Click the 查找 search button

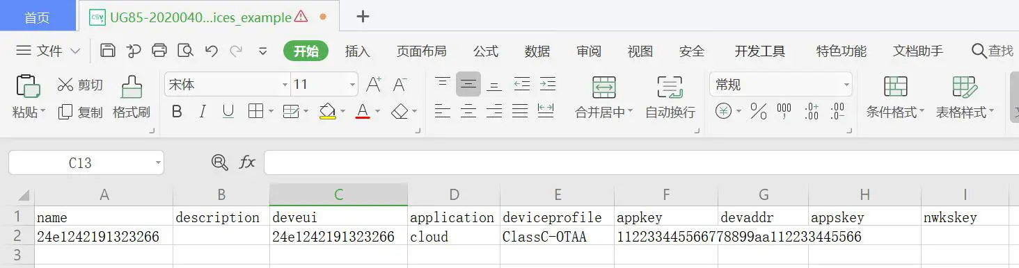pyautogui.click(x=993, y=51)
